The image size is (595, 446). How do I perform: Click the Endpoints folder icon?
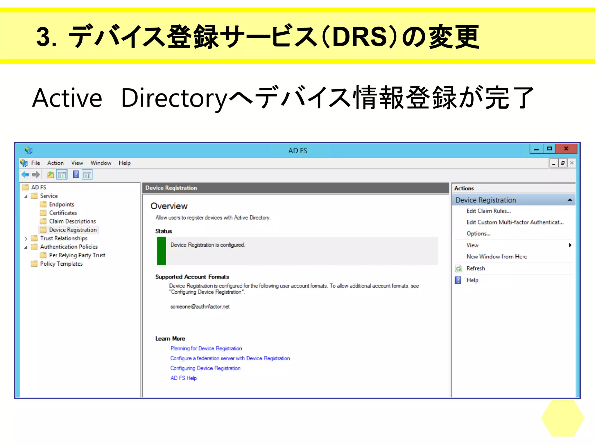pyautogui.click(x=43, y=204)
